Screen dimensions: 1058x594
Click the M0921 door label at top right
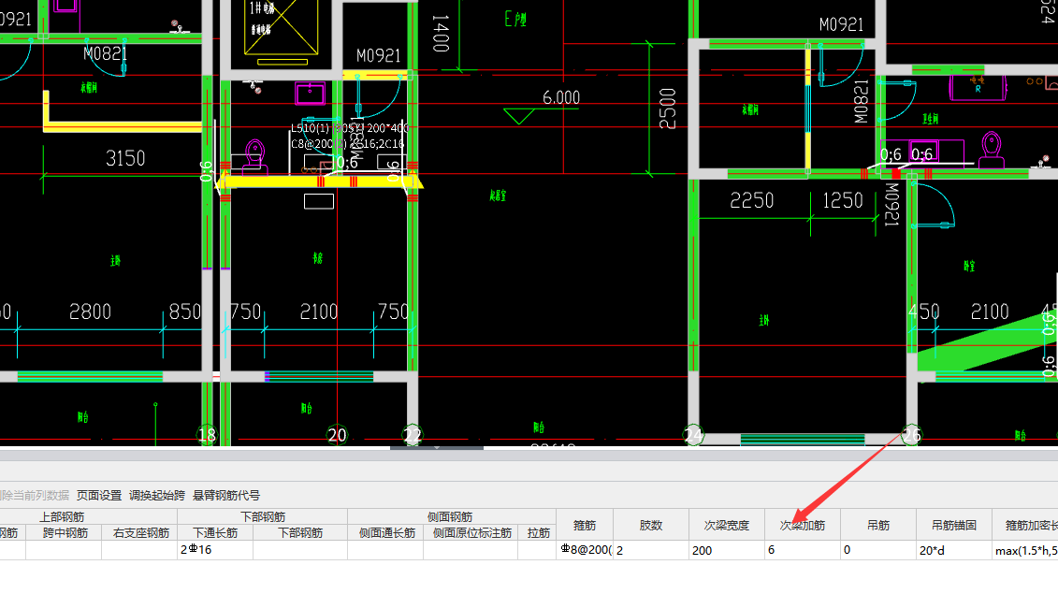[x=841, y=25]
